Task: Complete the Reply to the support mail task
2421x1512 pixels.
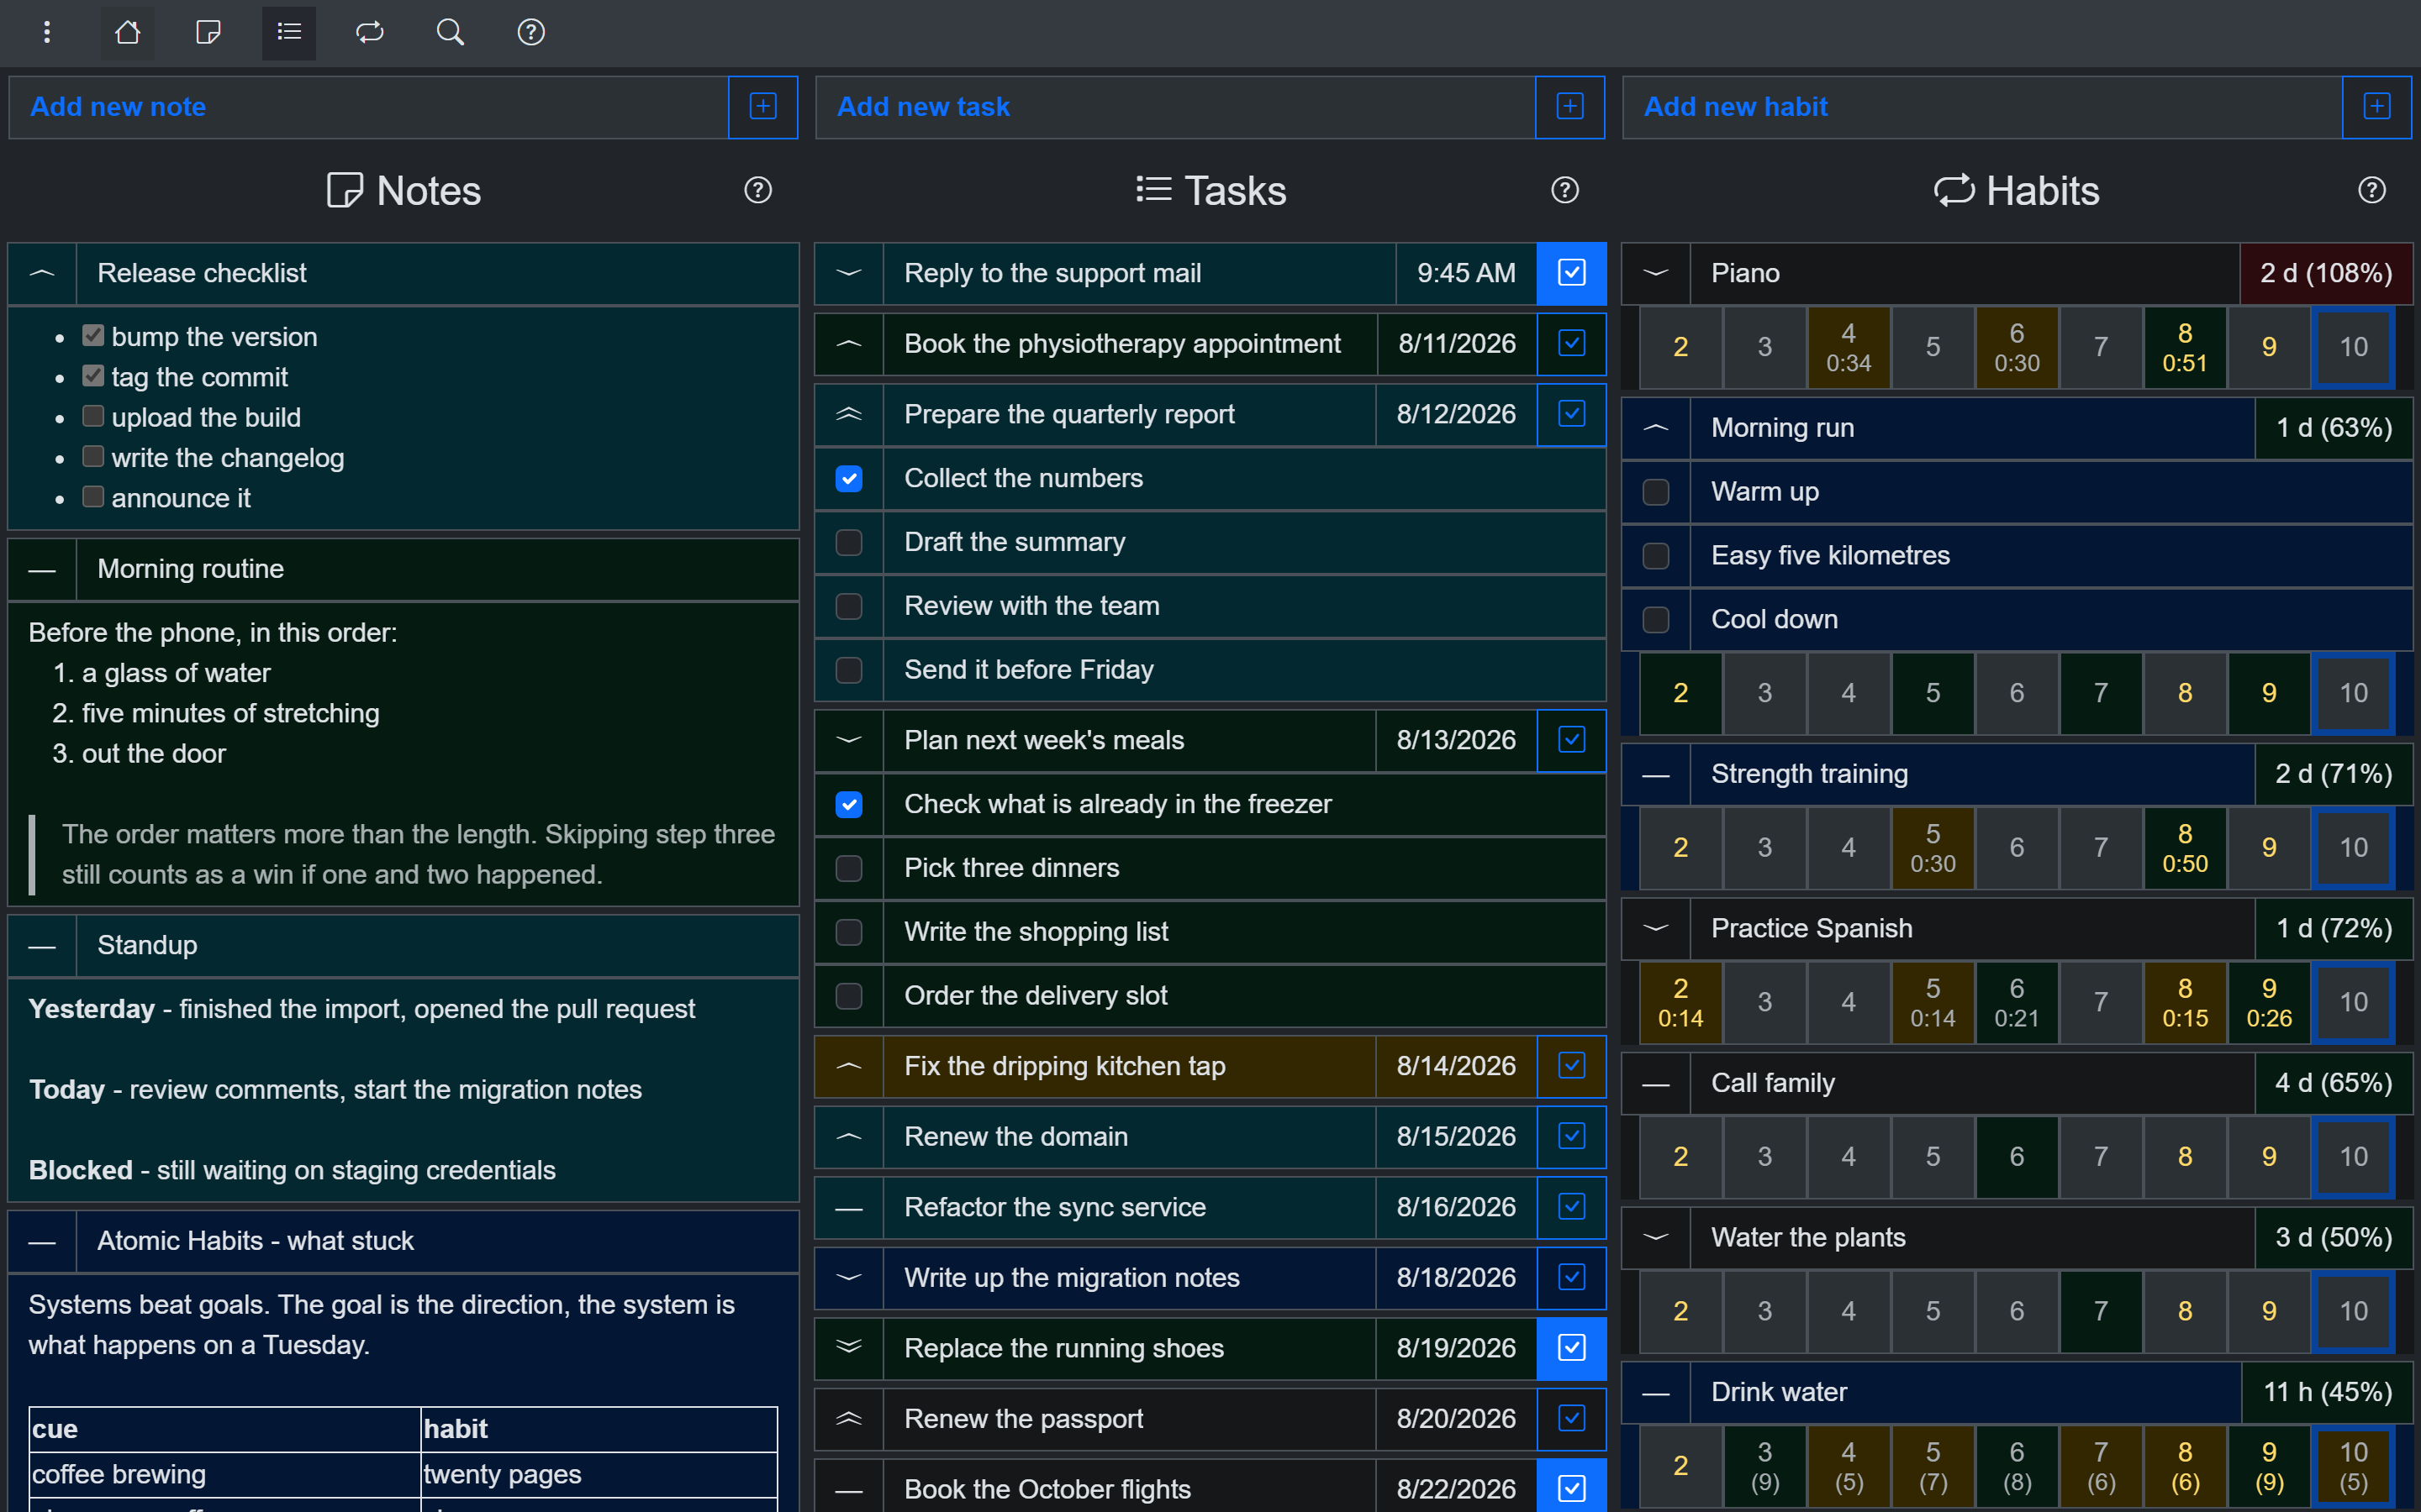Action: point(1572,273)
